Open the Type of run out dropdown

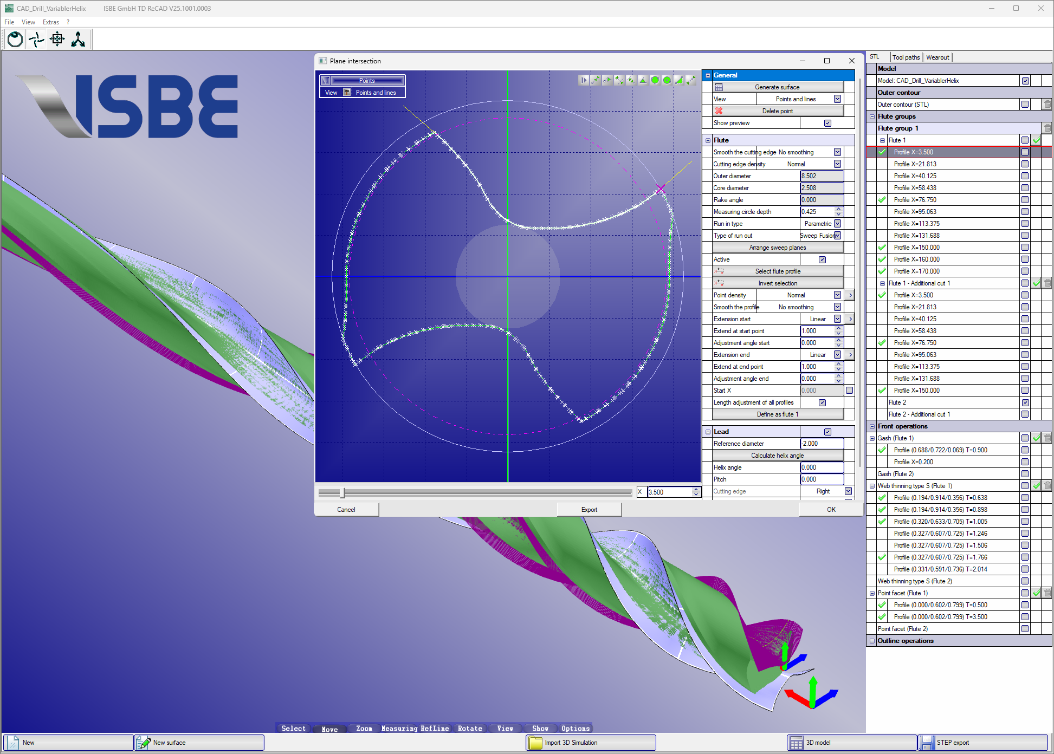coord(837,236)
